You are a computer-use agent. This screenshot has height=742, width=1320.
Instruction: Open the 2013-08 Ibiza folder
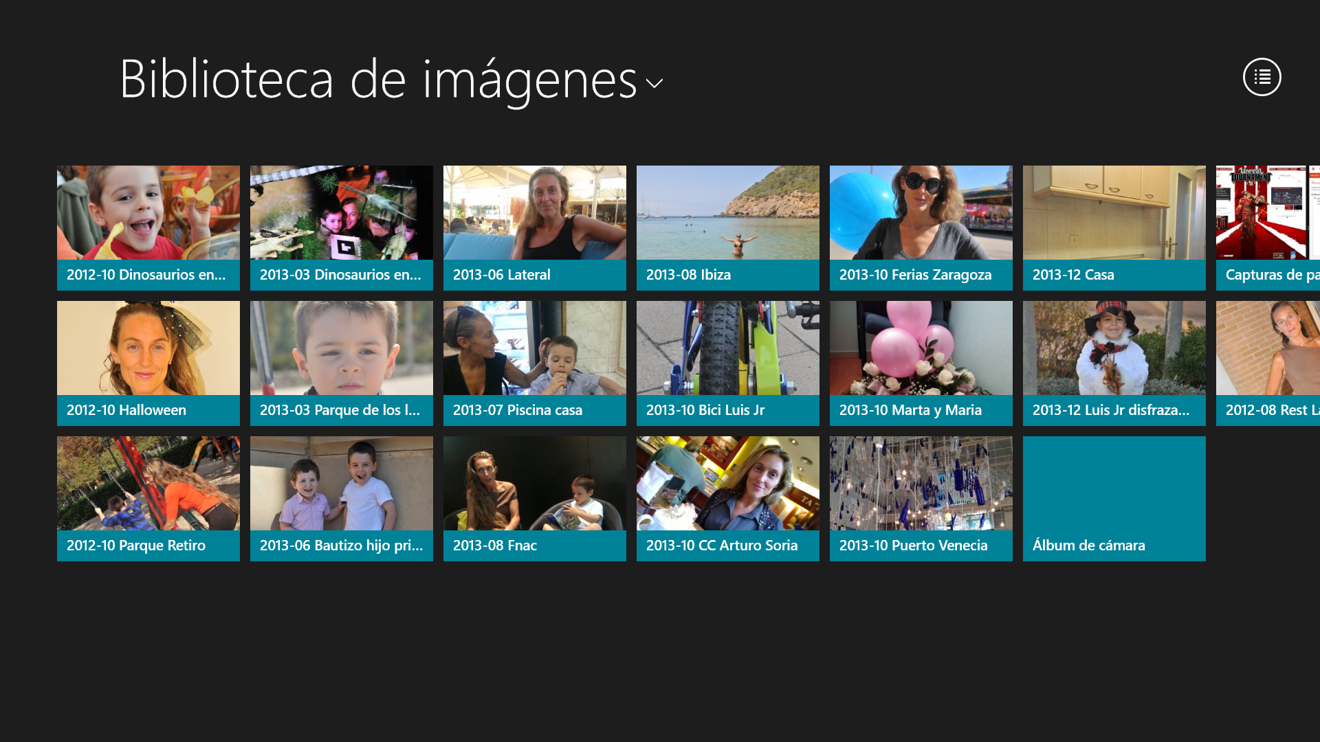pos(728,227)
